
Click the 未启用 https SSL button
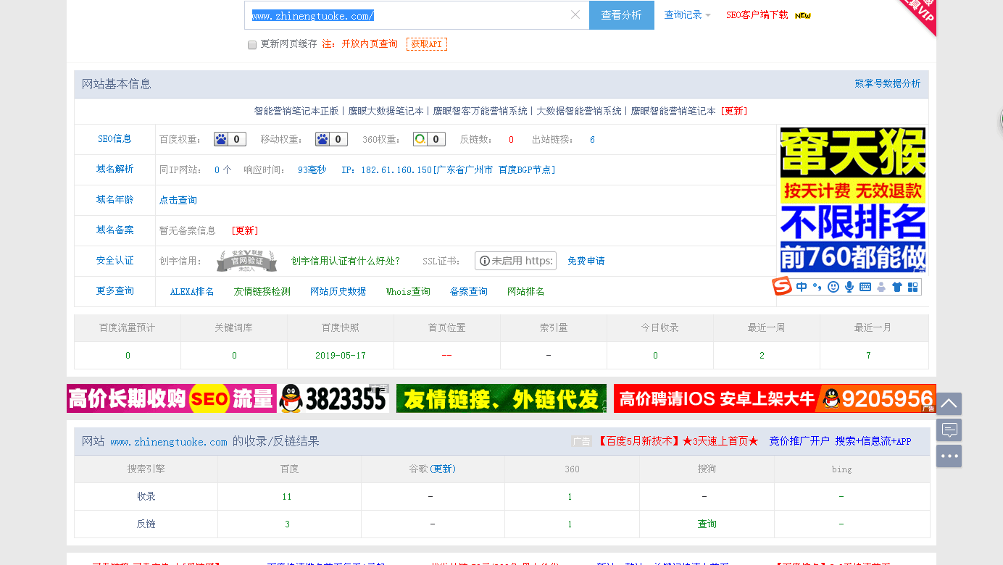pos(515,261)
